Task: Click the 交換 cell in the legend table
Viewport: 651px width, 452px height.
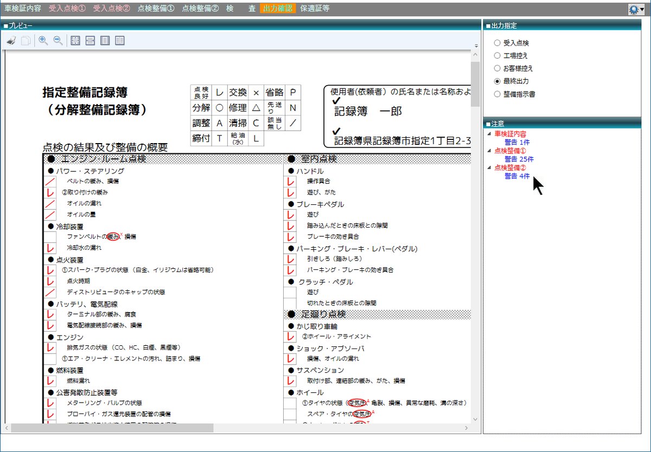Action: (238, 93)
